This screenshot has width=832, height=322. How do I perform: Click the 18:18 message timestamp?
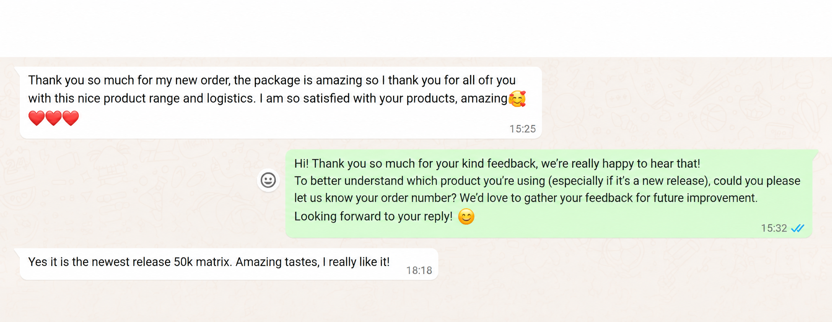point(419,270)
